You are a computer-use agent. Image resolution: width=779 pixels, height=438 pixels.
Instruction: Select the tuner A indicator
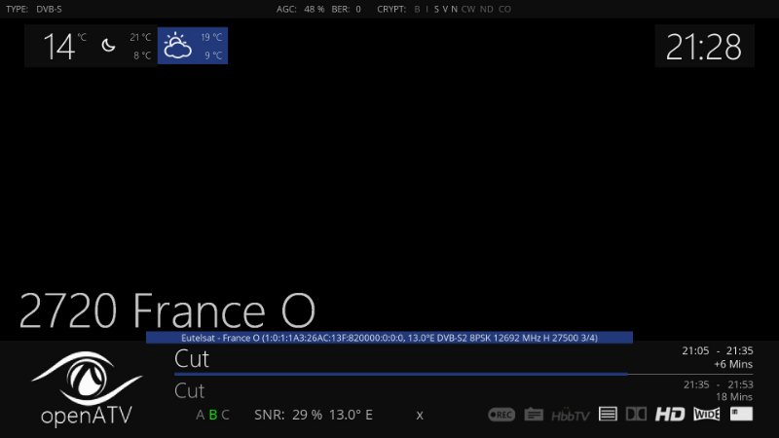tap(201, 415)
